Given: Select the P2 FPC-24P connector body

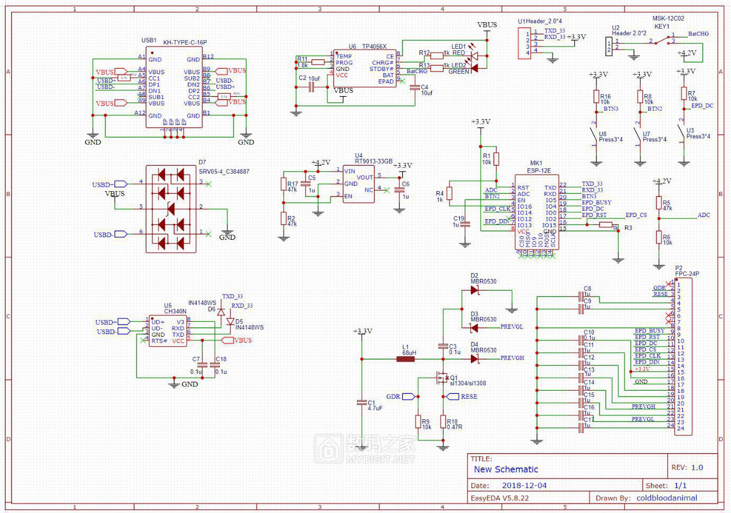Looking at the screenshot, I should coord(683,356).
